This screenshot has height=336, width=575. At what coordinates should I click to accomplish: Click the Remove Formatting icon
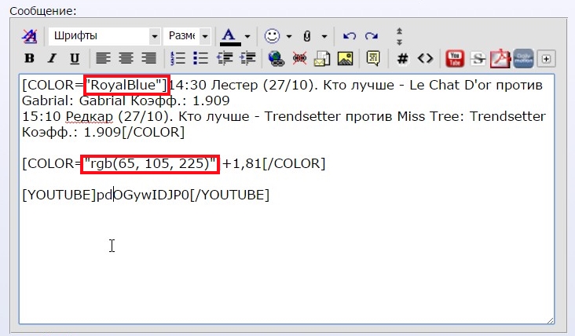(x=29, y=36)
